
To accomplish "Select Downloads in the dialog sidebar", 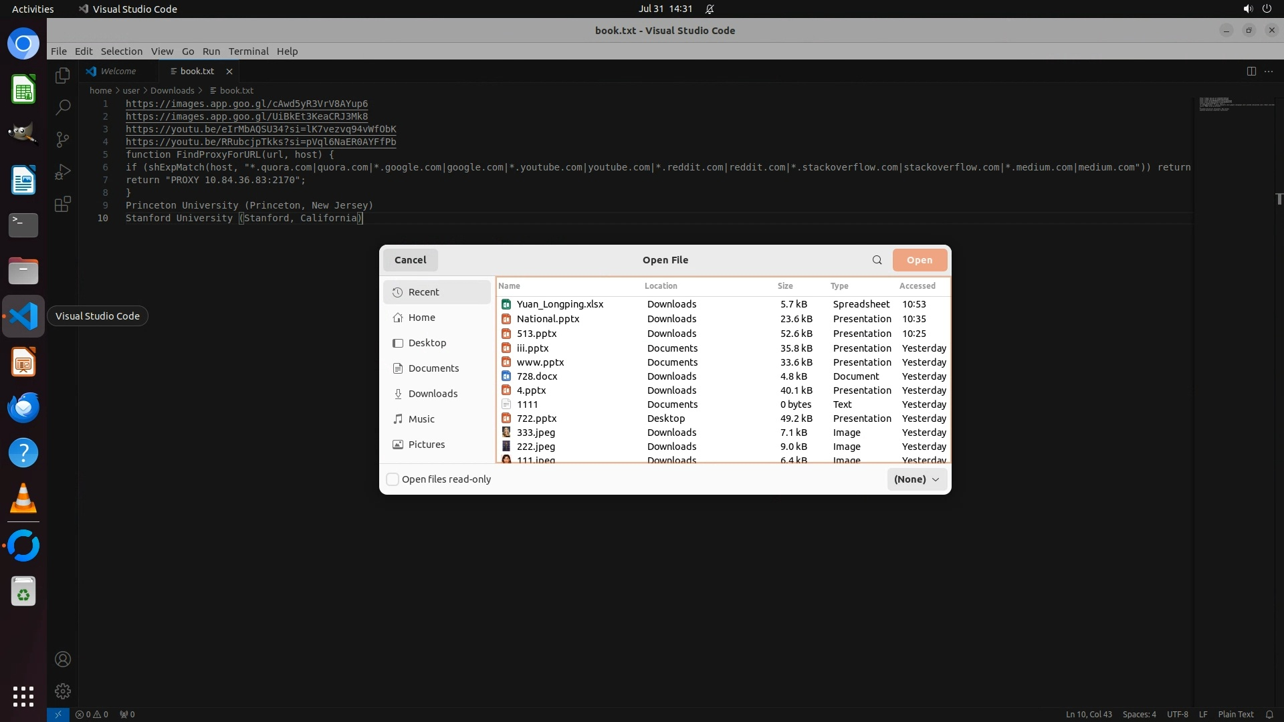I will click(433, 394).
